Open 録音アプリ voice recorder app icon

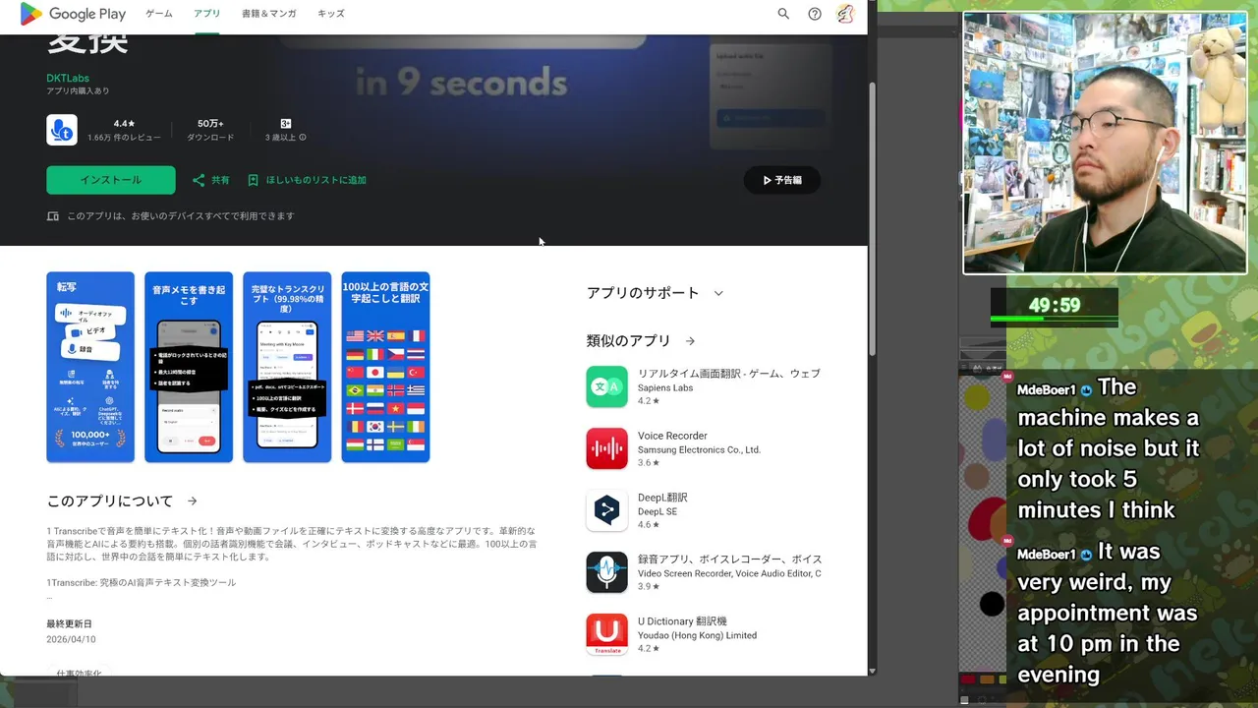[x=606, y=572]
